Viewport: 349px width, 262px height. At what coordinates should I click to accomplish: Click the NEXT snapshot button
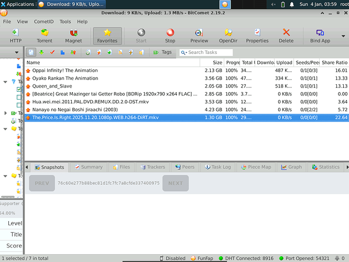tap(176, 183)
